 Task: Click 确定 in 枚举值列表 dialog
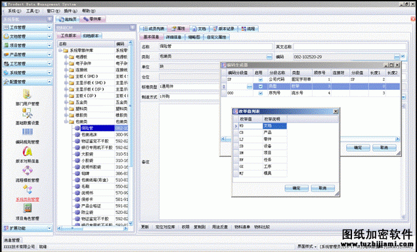tap(297, 188)
